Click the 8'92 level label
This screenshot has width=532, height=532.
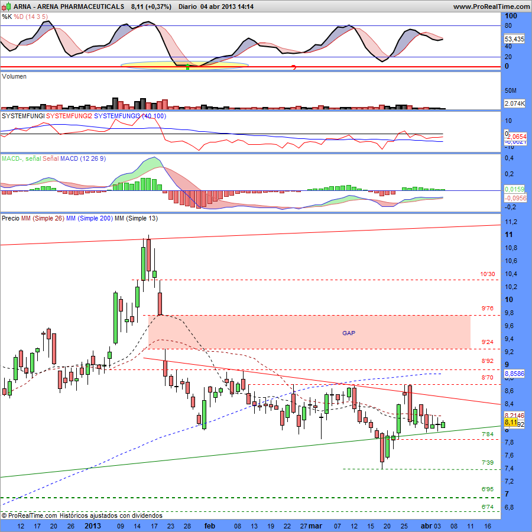[x=488, y=361]
